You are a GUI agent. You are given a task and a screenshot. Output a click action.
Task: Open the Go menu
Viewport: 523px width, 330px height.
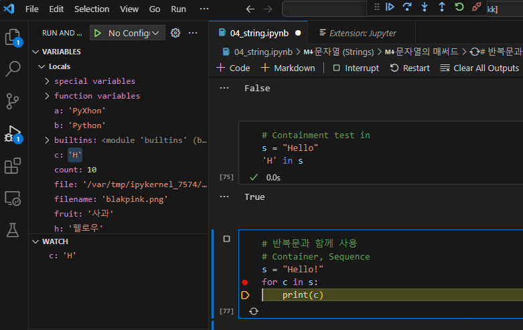155,9
